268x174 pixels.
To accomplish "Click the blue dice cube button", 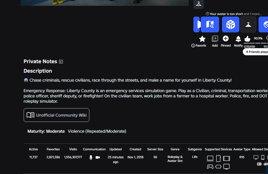I will [231, 24].
